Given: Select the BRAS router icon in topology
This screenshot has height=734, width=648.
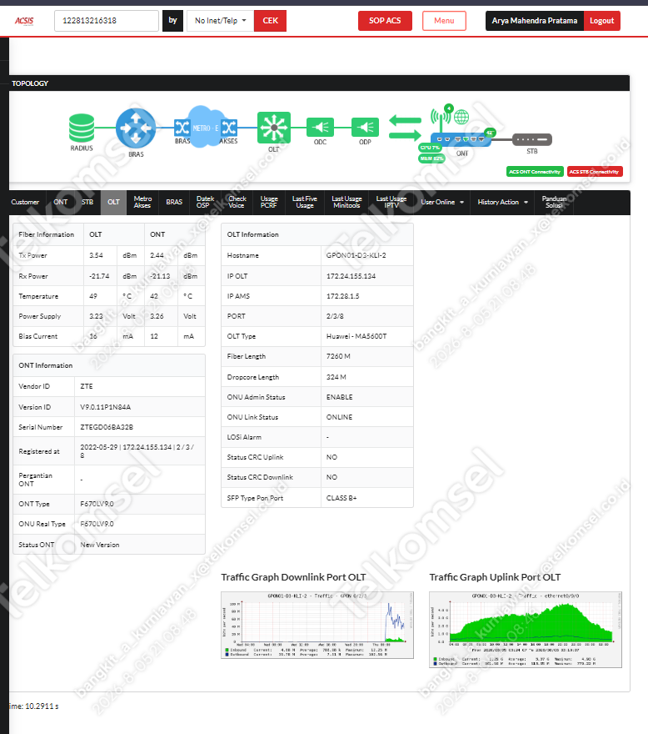Looking at the screenshot, I should coord(136,128).
